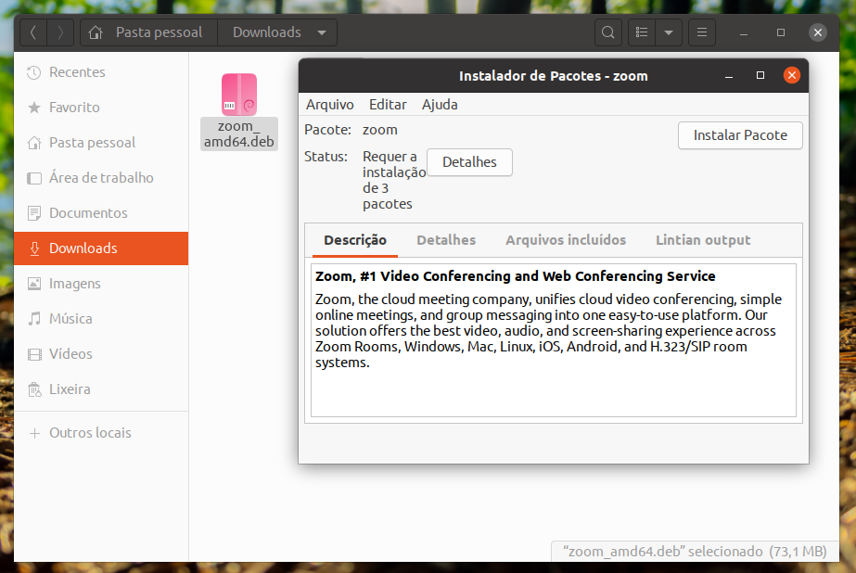Click the zoom_amd64.deb file name label
Viewport: 856px width, 573px height.
(x=239, y=134)
